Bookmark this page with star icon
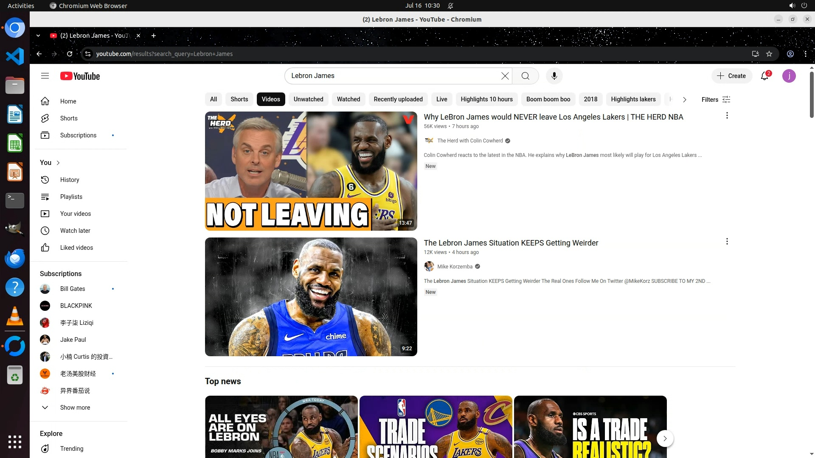 769,54
